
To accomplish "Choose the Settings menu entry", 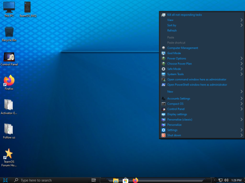I will 202,130.
